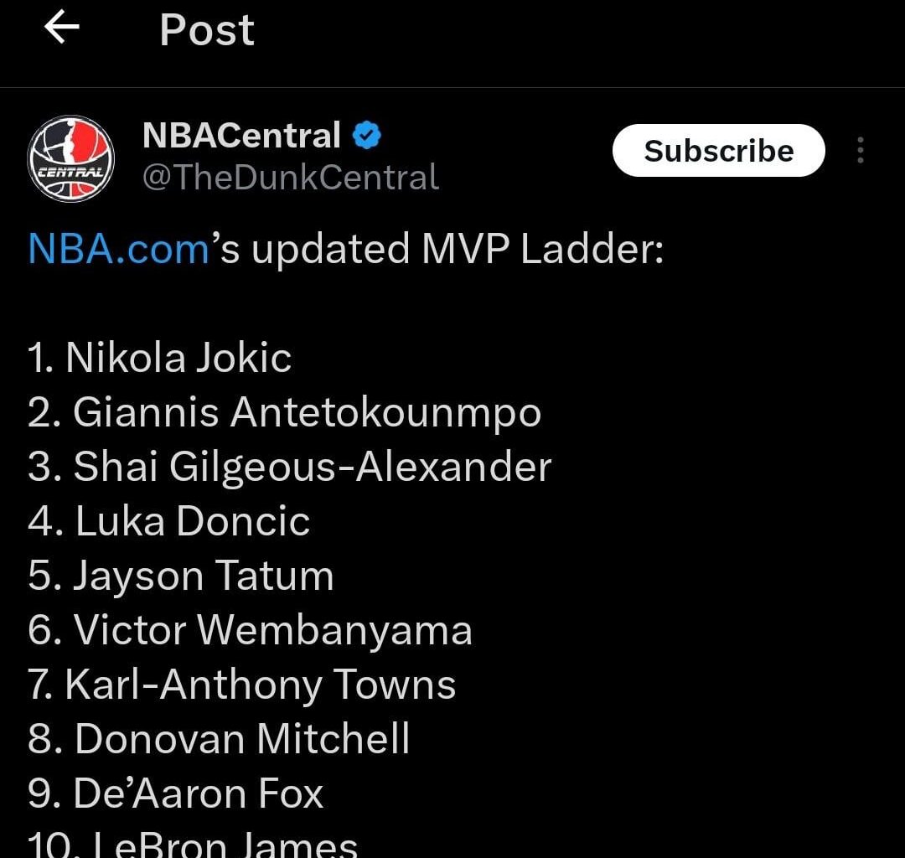
Task: Select the NBACentral display name
Action: (x=239, y=133)
